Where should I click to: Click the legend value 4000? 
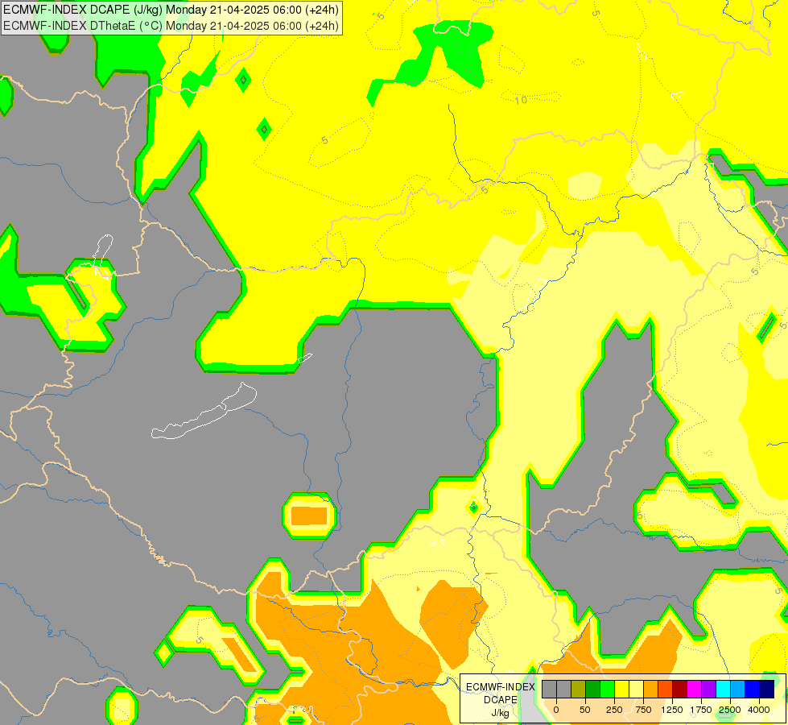click(x=759, y=710)
